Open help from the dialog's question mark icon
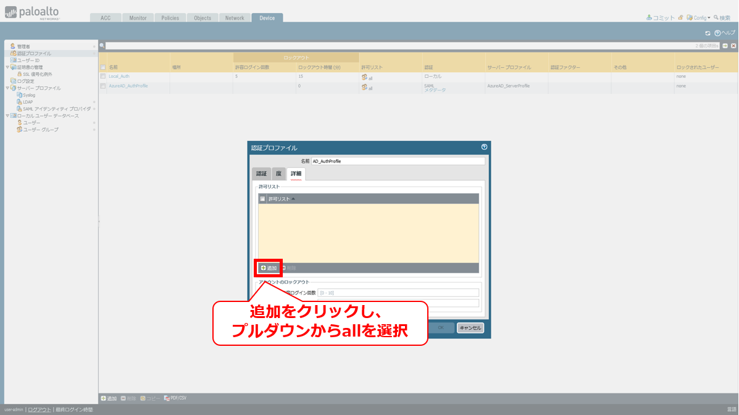Screen dimensions: 739x415 click(x=484, y=147)
